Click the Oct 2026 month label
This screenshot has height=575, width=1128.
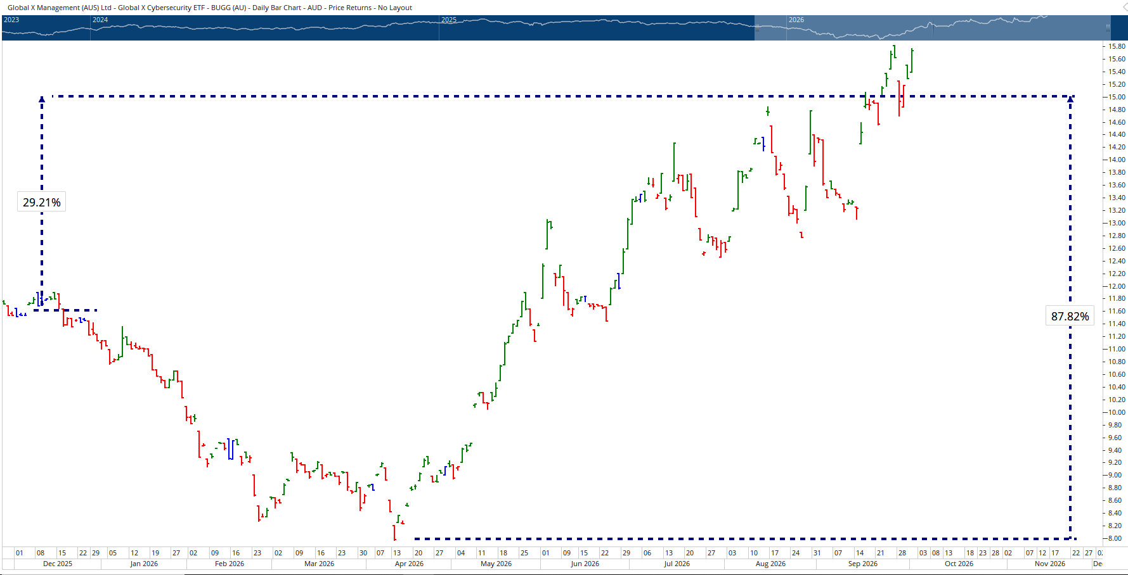(959, 564)
